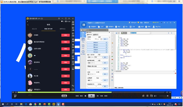Click the emulator Android home icon

coord(73,90)
